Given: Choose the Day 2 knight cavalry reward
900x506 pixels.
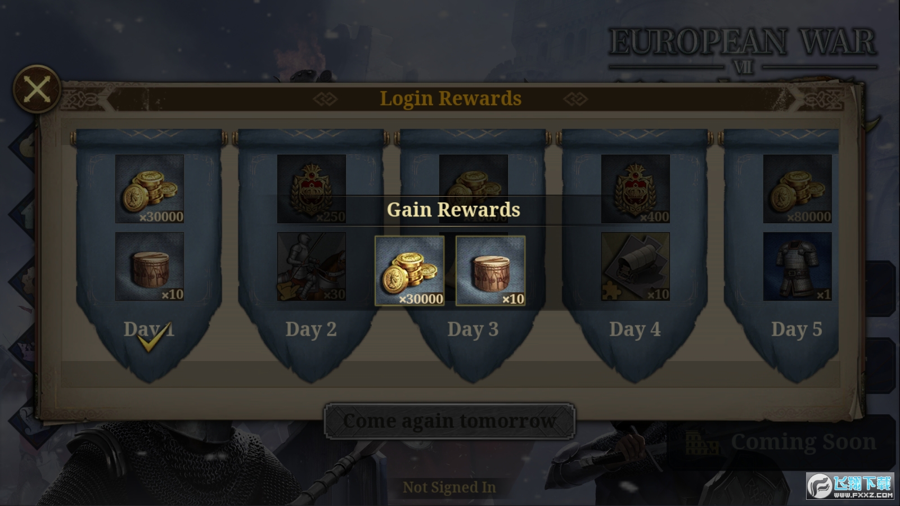Looking at the screenshot, I should pos(312,266).
